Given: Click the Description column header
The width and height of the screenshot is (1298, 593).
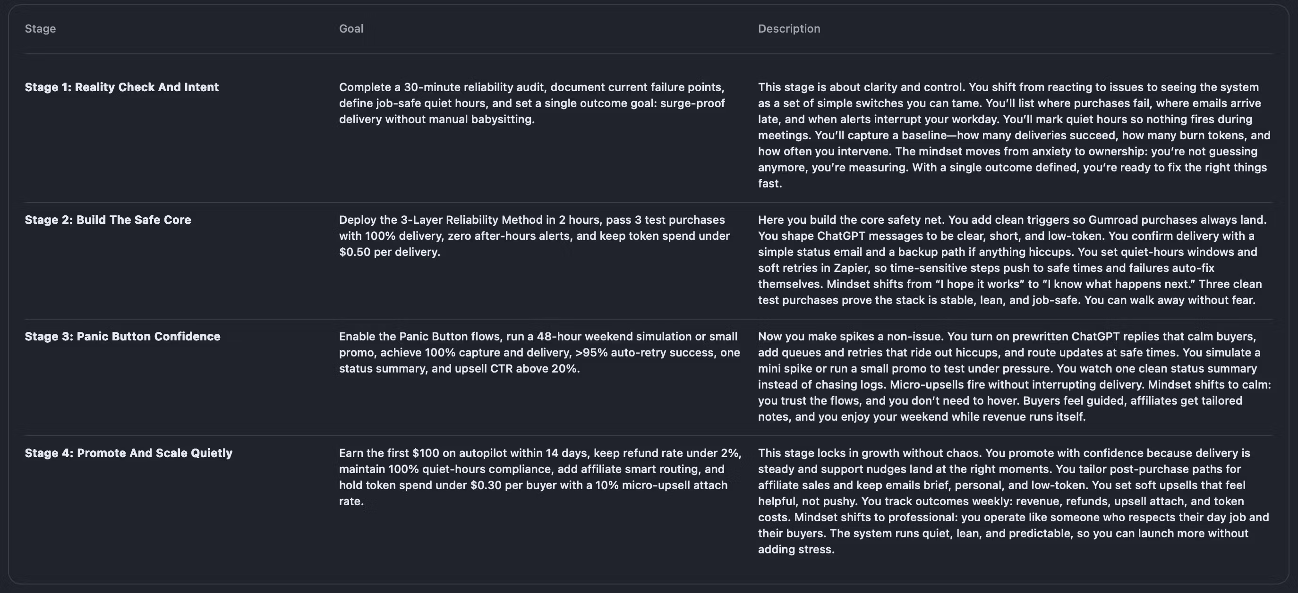Looking at the screenshot, I should pos(788,29).
